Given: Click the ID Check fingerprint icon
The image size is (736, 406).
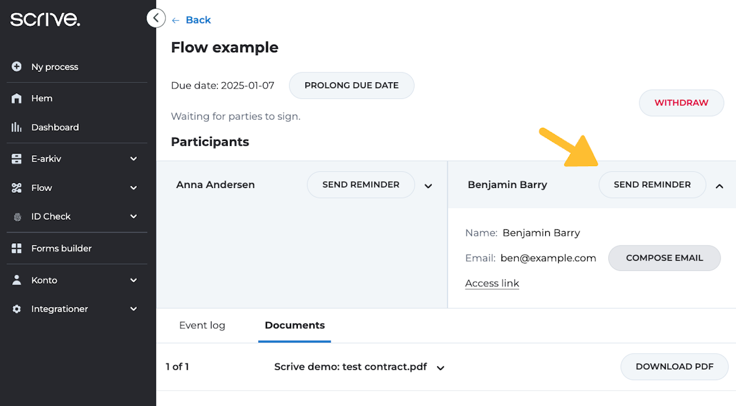Looking at the screenshot, I should click(x=17, y=217).
